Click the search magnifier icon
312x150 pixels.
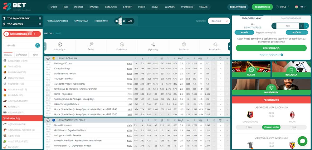pos(37,45)
